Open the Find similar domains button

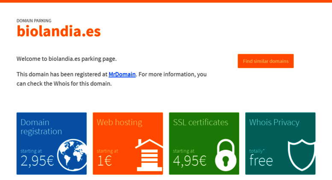tap(265, 61)
